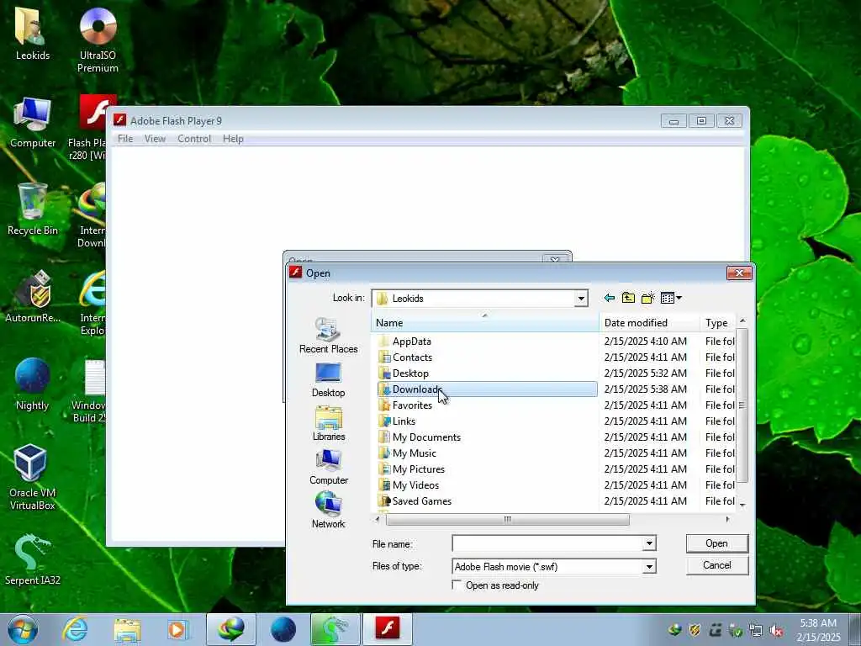Image resolution: width=861 pixels, height=646 pixels.
Task: Click Downloads date 2/15/2025 5:38 AM
Action: coord(645,389)
